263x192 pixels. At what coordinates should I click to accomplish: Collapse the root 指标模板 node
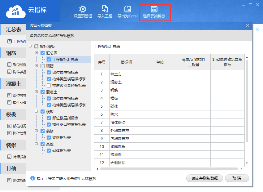[x=30, y=46]
